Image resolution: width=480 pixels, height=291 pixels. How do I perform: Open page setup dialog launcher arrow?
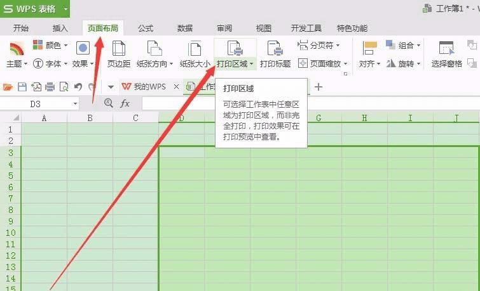click(346, 74)
